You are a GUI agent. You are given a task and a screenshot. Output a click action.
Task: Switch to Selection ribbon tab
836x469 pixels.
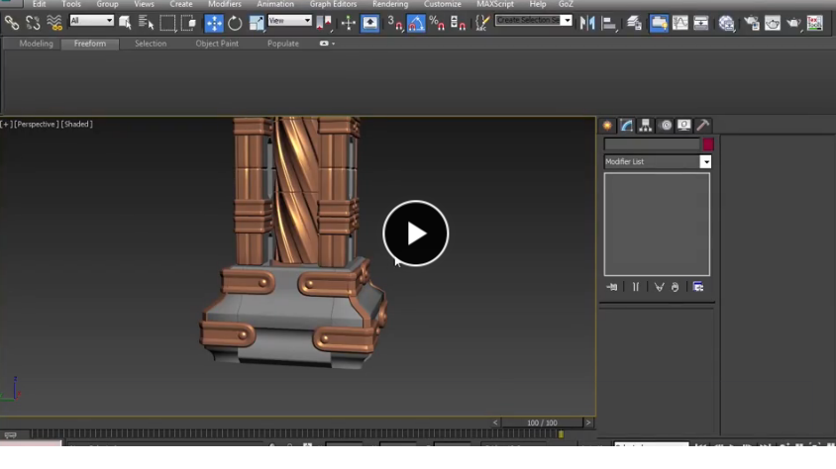(151, 44)
